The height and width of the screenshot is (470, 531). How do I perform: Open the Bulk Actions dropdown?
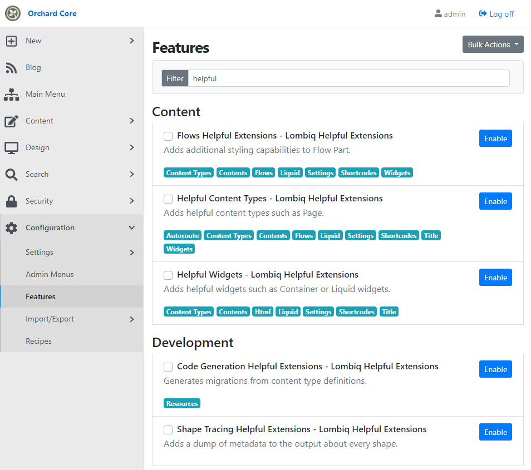click(x=493, y=44)
